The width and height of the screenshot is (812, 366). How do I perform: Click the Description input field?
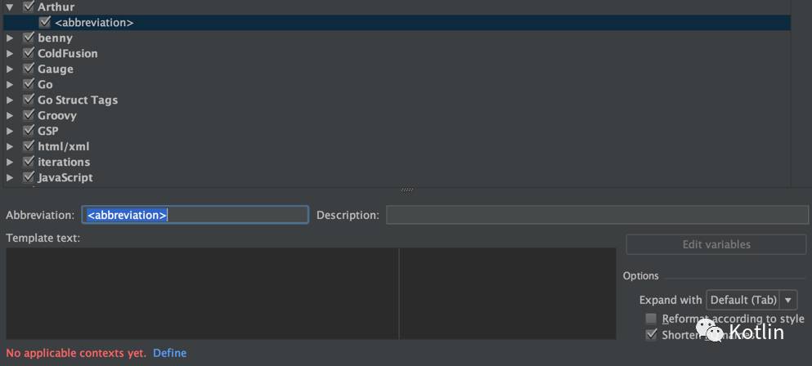pyautogui.click(x=597, y=215)
